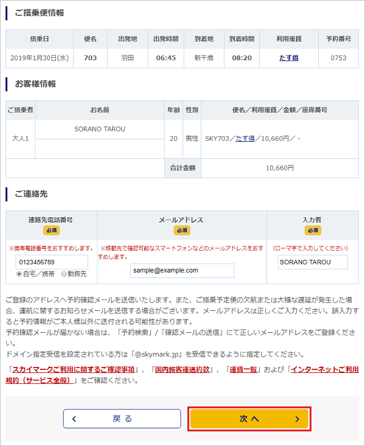Open the たす得 fare link in the flight table
Viewport: 365px width, 446px height.
pyautogui.click(x=289, y=58)
